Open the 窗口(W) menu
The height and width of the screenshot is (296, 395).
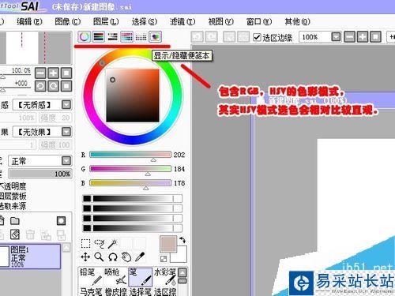pyautogui.click(x=259, y=21)
